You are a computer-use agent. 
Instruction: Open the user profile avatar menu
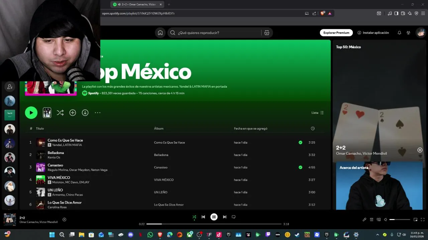pyautogui.click(x=421, y=33)
